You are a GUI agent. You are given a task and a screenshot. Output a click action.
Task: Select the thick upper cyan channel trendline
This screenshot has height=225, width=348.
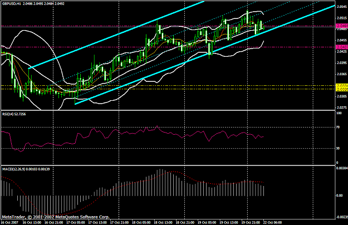pos(116,35)
